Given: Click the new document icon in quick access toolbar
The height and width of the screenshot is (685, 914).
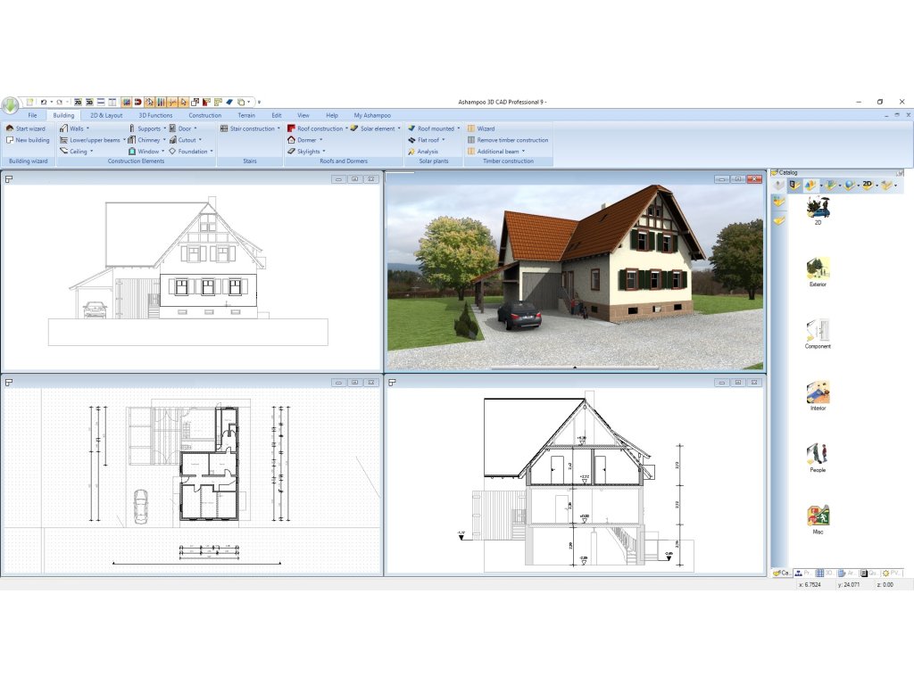Looking at the screenshot, I should tap(29, 102).
